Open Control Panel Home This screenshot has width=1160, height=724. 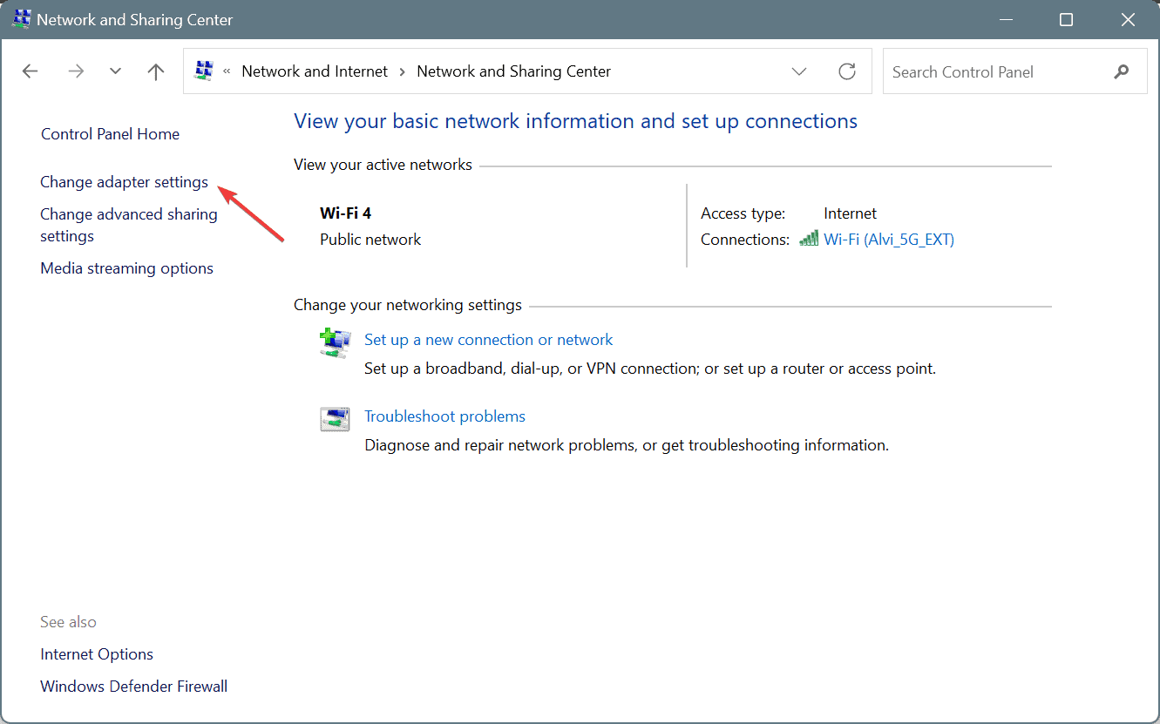(x=110, y=134)
